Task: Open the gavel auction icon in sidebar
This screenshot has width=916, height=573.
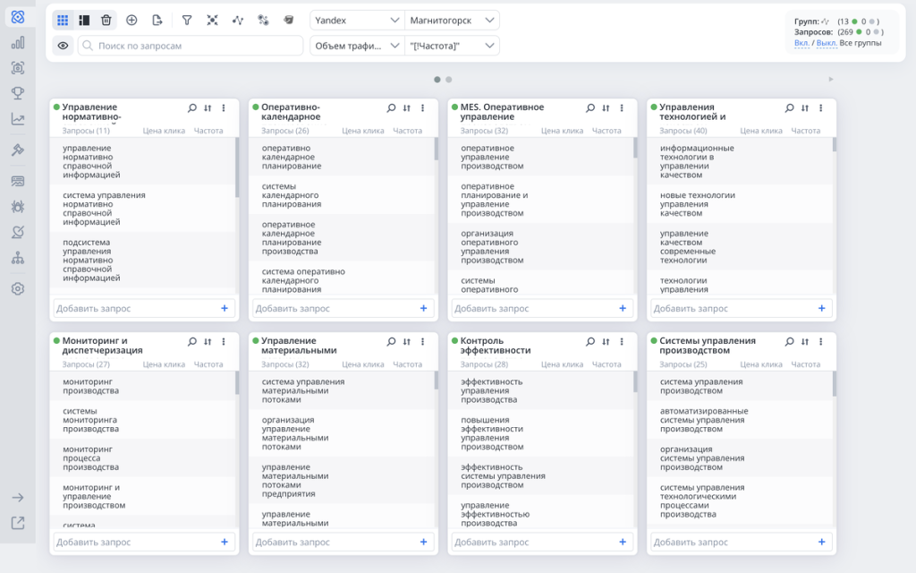Action: [x=18, y=150]
